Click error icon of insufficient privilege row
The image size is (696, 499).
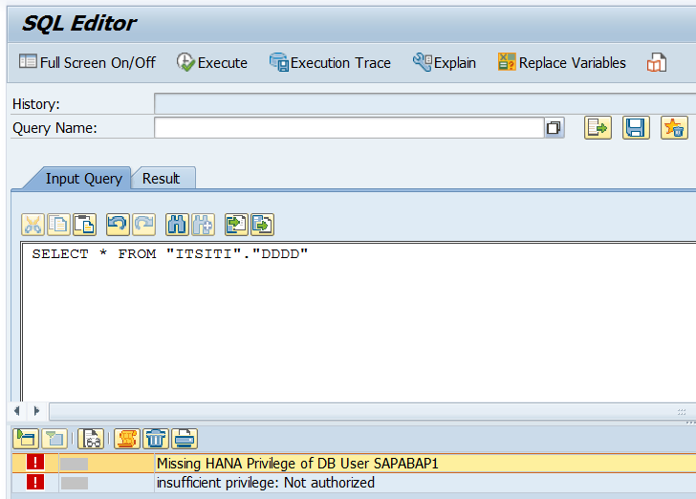(35, 482)
